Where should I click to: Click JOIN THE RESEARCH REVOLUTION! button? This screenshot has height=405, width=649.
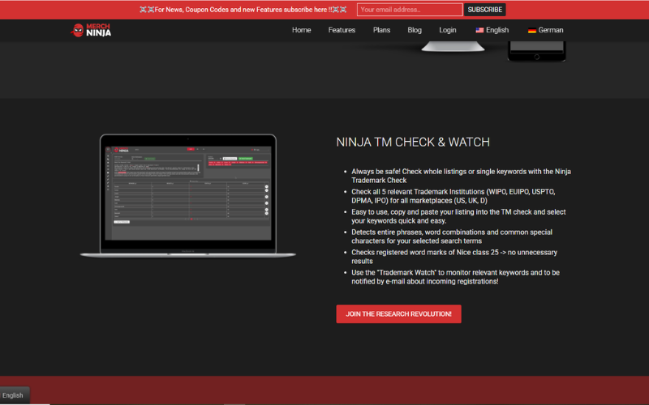[x=398, y=314]
